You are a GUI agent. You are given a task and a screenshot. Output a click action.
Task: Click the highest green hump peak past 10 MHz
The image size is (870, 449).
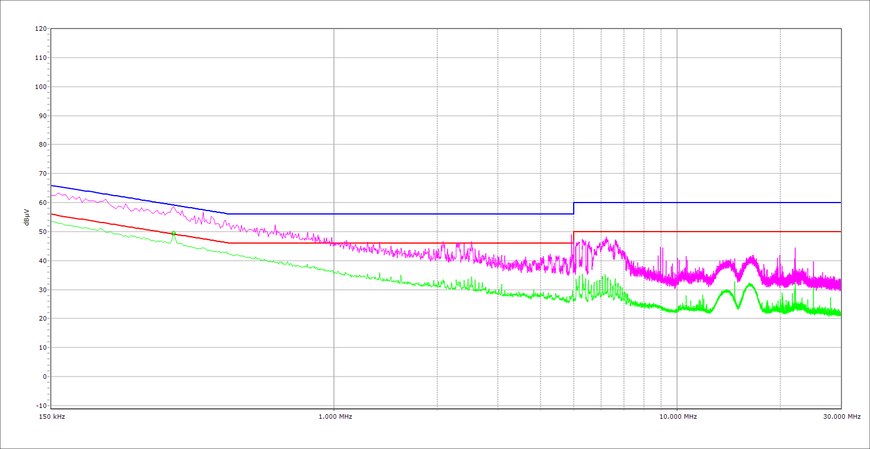click(750, 284)
